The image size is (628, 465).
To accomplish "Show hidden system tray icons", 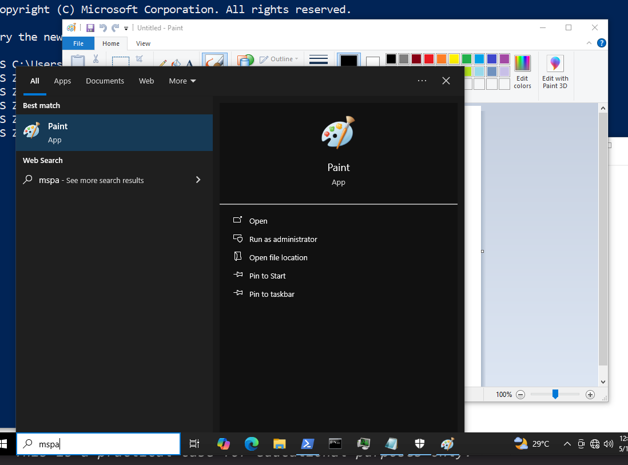I will pyautogui.click(x=567, y=444).
